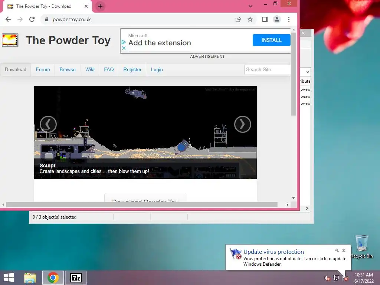The height and width of the screenshot is (285, 380).
Task: Bookmark this page with the star
Action: point(250,19)
